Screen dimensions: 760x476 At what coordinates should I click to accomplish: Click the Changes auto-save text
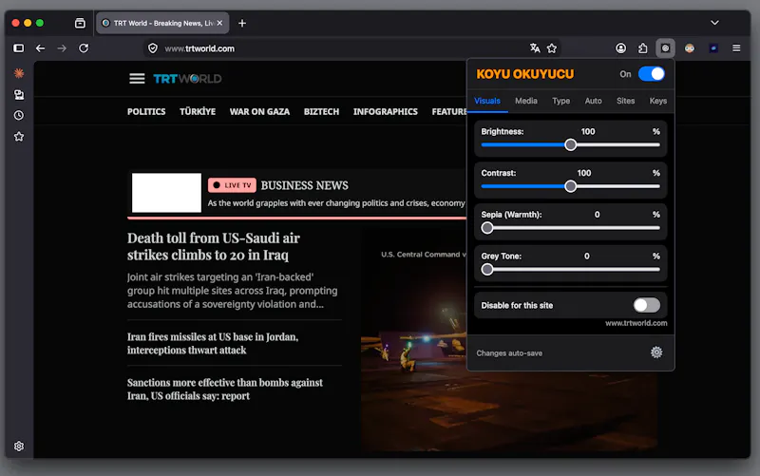[x=509, y=352]
